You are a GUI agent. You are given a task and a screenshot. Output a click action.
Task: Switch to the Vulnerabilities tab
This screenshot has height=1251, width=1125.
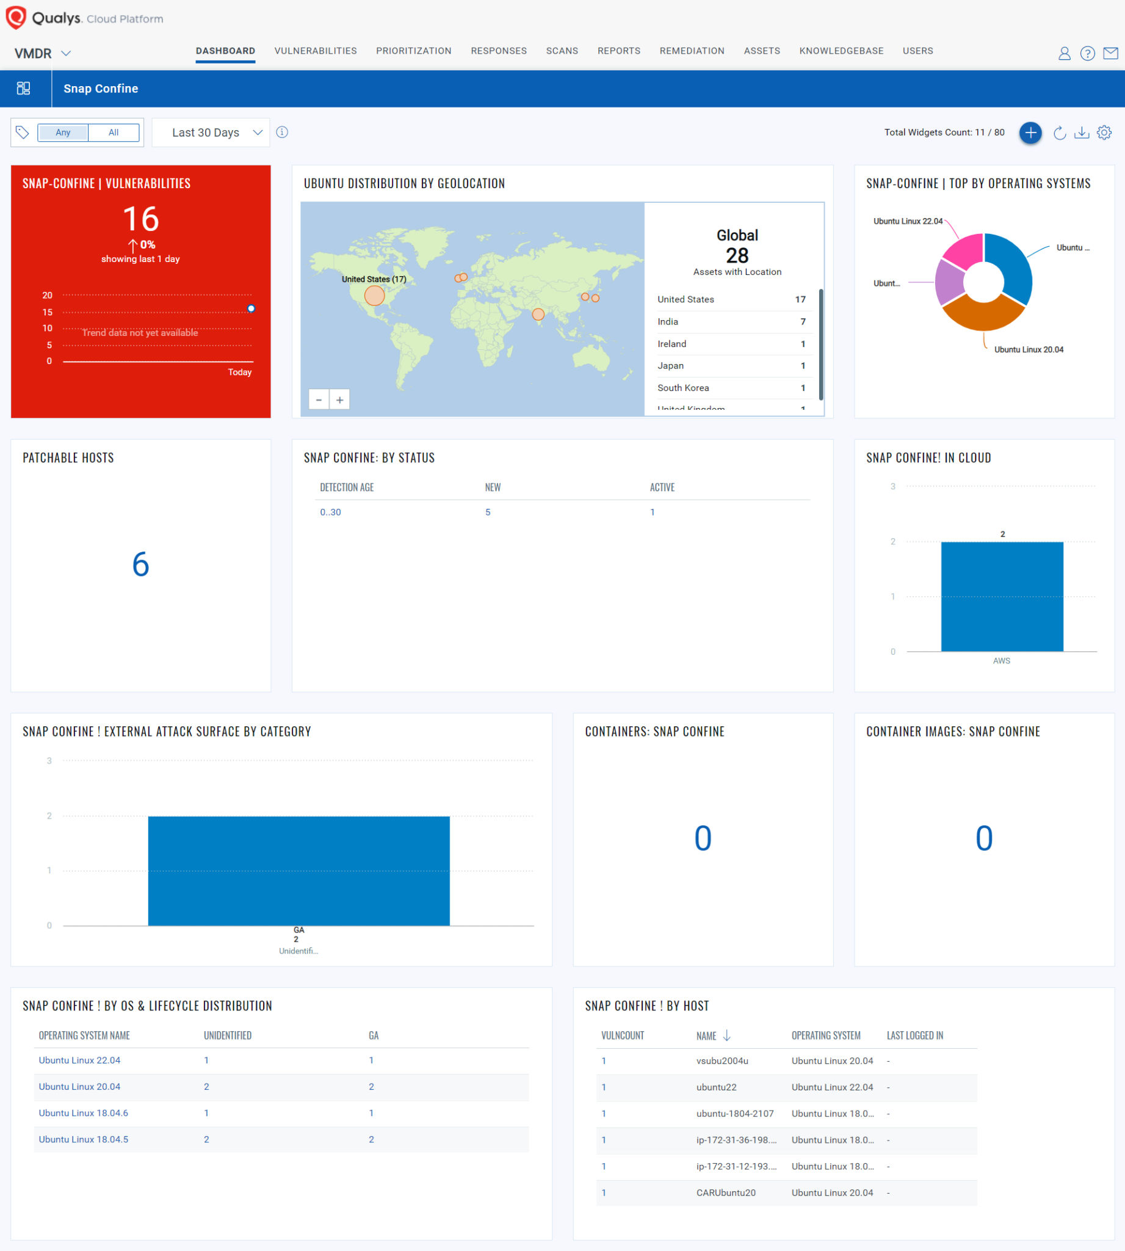click(x=315, y=51)
